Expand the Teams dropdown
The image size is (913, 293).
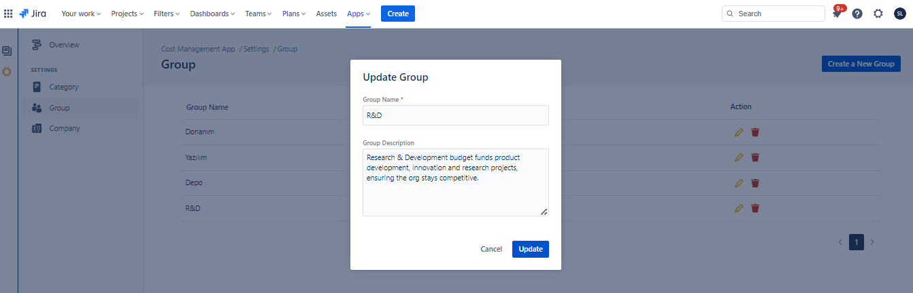pyautogui.click(x=259, y=14)
